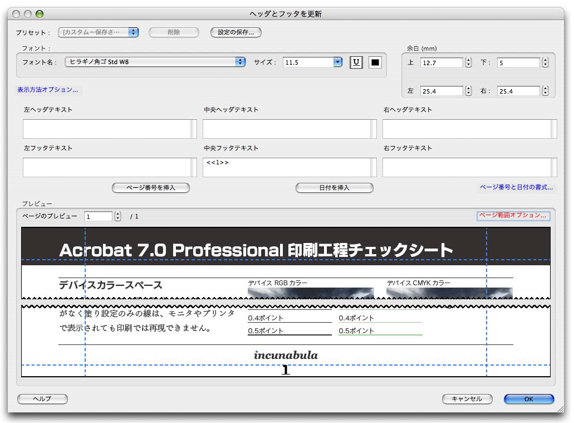Open the ページ範囲オプション... link
The height and width of the screenshot is (423, 574).
pos(513,216)
